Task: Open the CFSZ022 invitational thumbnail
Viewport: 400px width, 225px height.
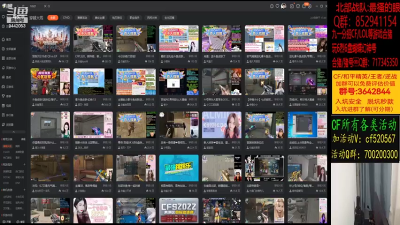Action: click(178, 210)
